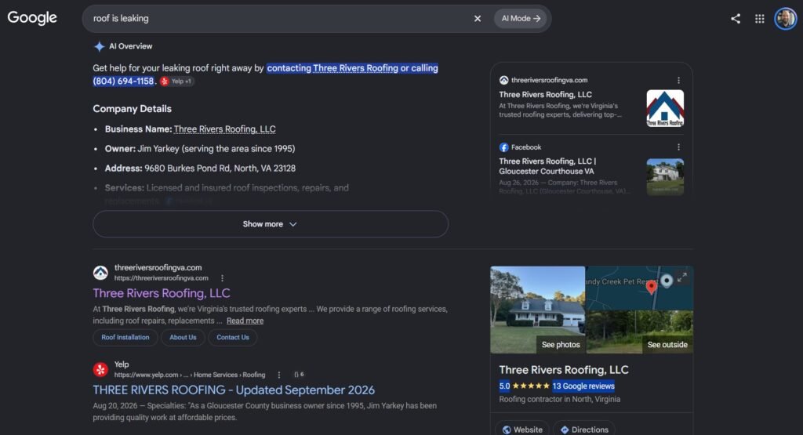The width and height of the screenshot is (803, 435).
Task: Click the red map pin on the map
Action: point(652,287)
